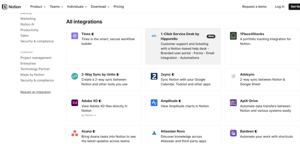This screenshot has width=300, height=144.
Task: Filter by Notion AI category
Action: coord(27,24)
